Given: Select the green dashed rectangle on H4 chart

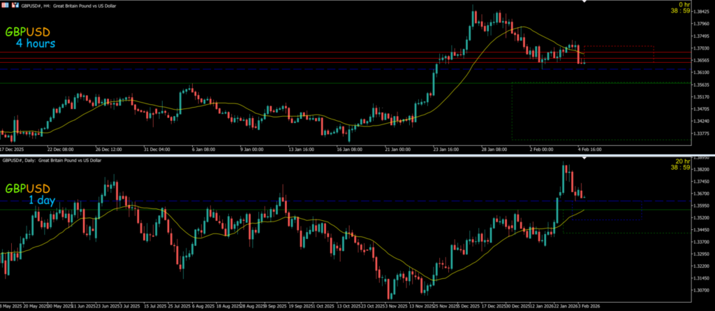Looking at the screenshot, I should point(512,112).
